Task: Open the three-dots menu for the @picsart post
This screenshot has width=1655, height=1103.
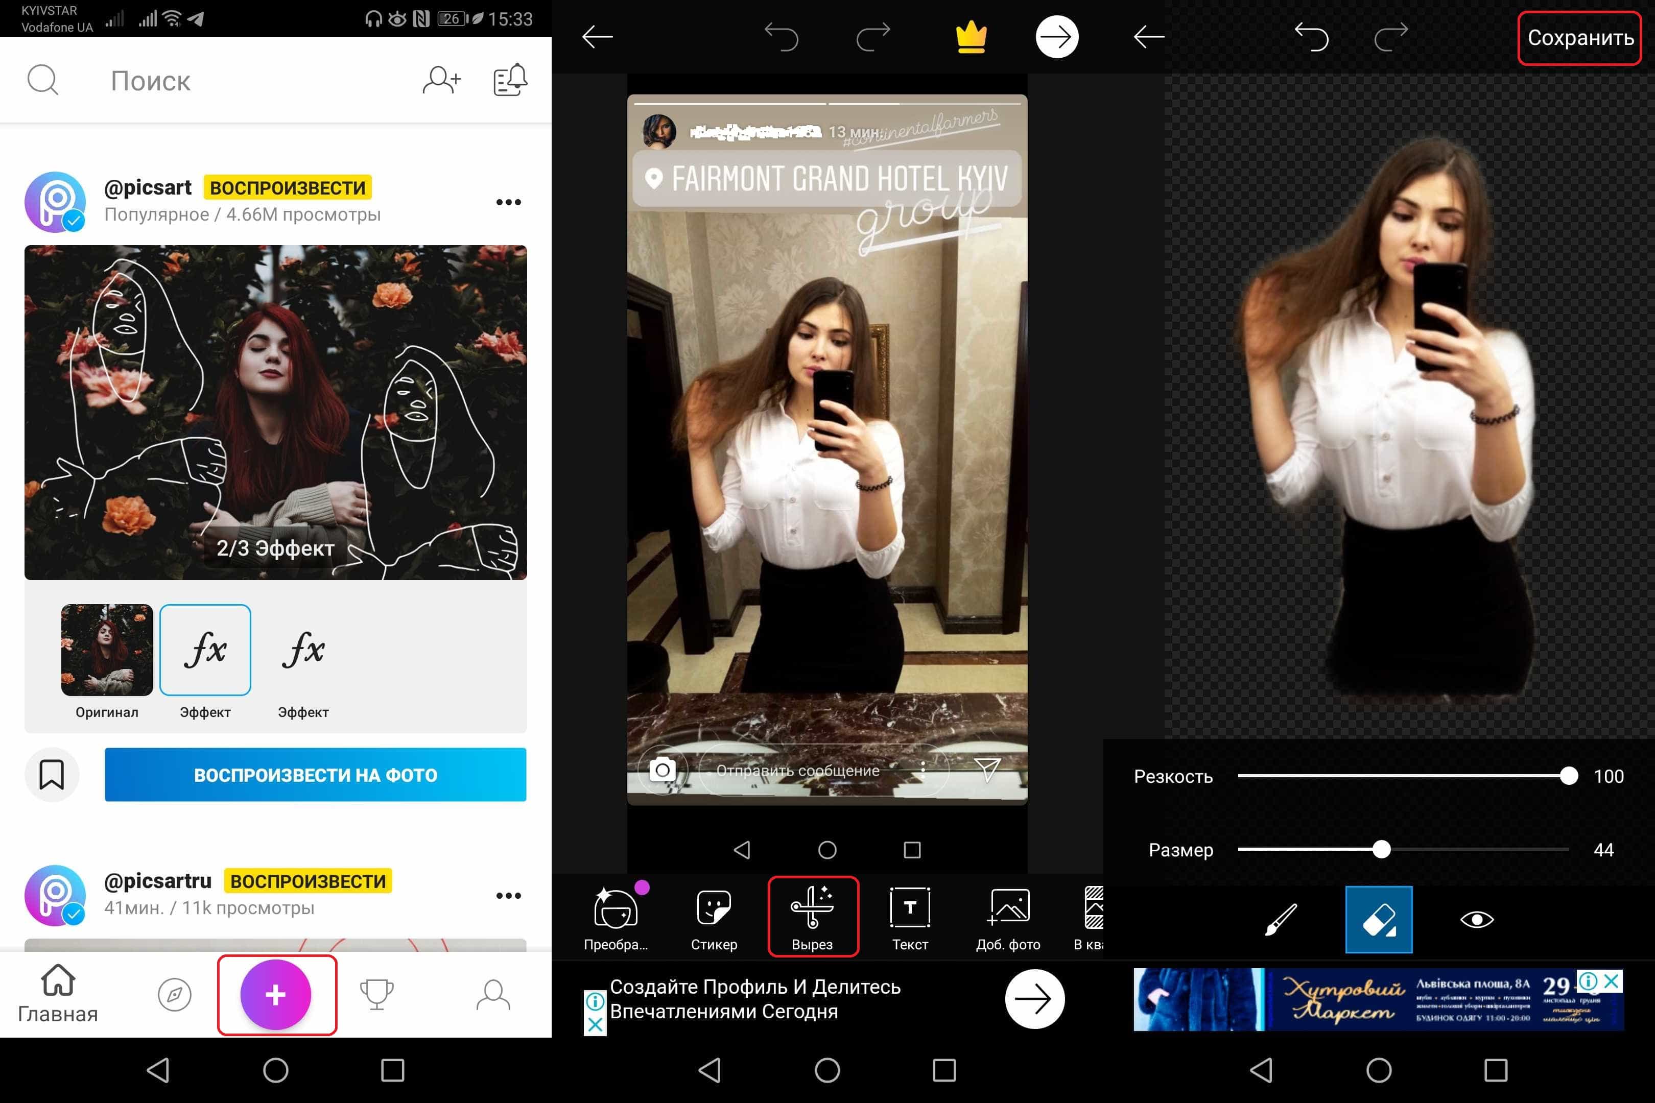Action: (x=508, y=203)
